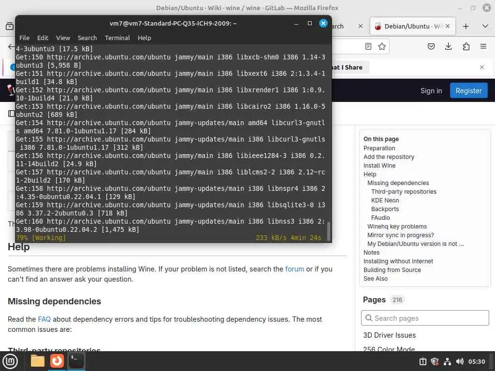Open the Linux Mint start menu
495x371 pixels.
10,361
